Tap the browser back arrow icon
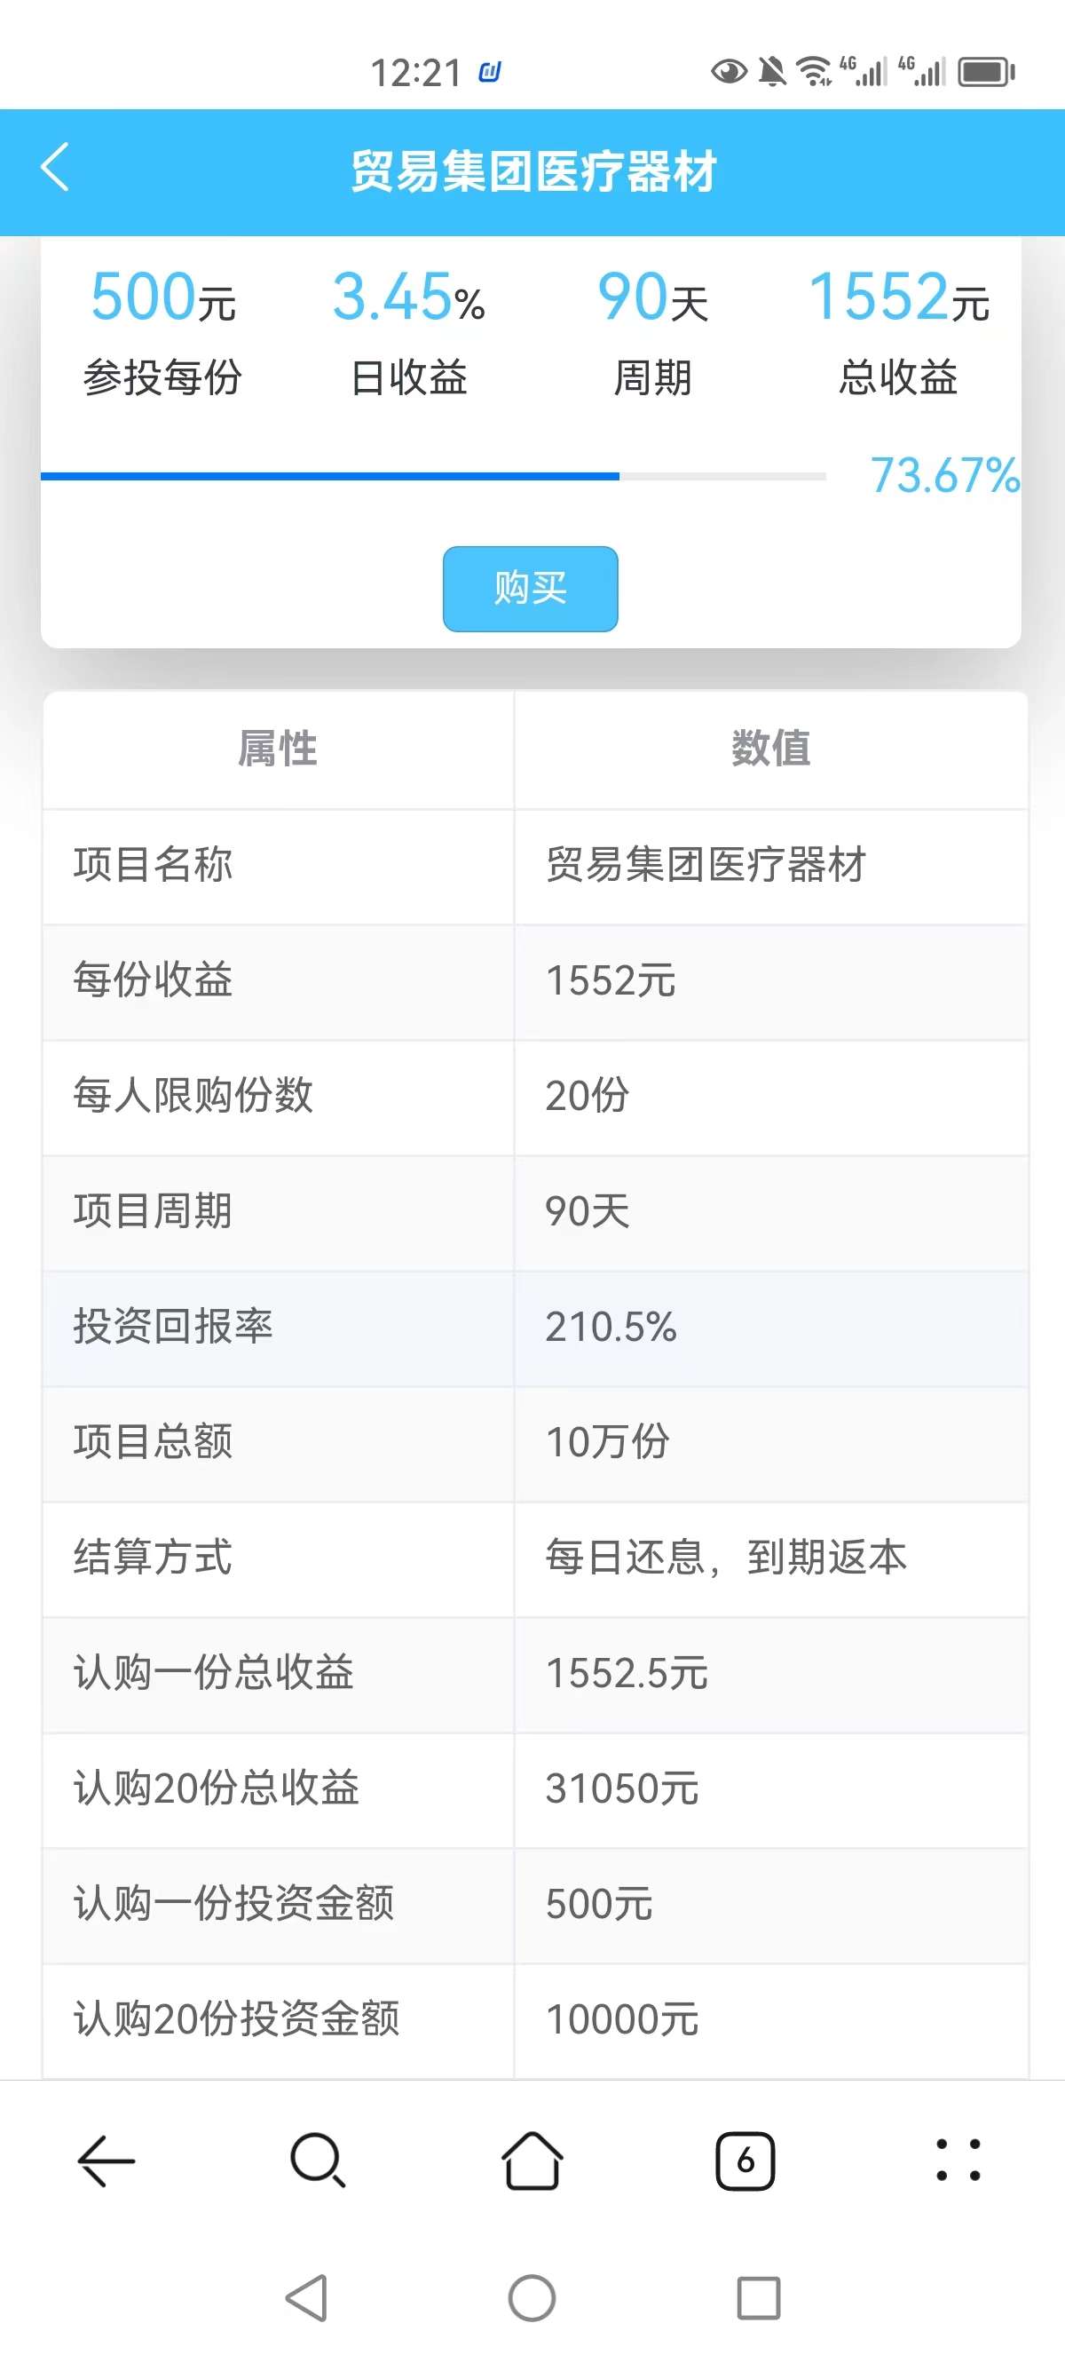1065x2355 pixels. pyautogui.click(x=106, y=2161)
